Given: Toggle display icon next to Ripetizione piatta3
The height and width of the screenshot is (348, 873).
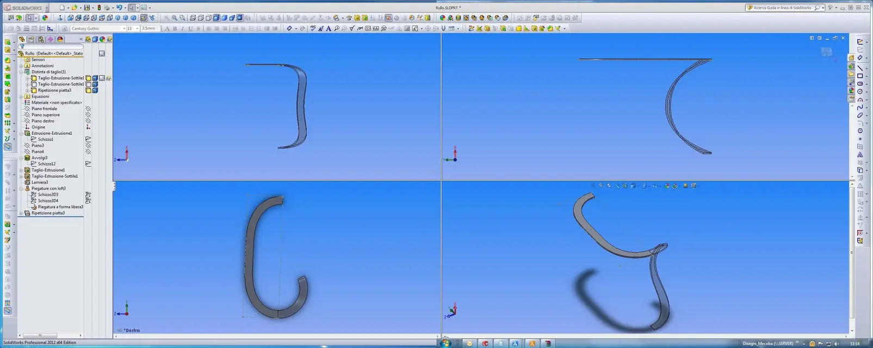Looking at the screenshot, I should (88, 90).
